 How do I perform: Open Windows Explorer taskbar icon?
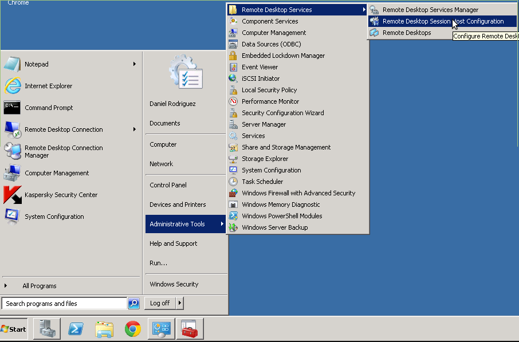[104, 329]
